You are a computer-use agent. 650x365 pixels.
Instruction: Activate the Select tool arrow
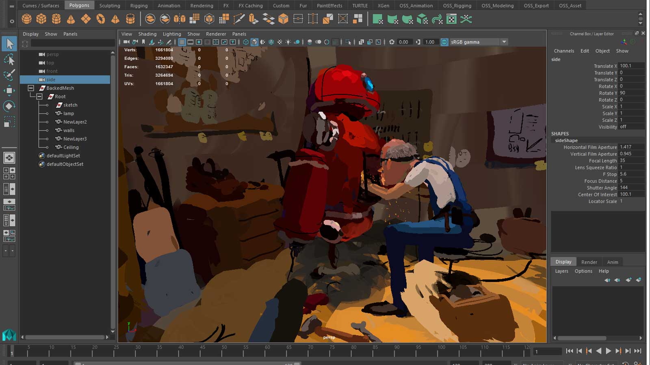[9, 44]
